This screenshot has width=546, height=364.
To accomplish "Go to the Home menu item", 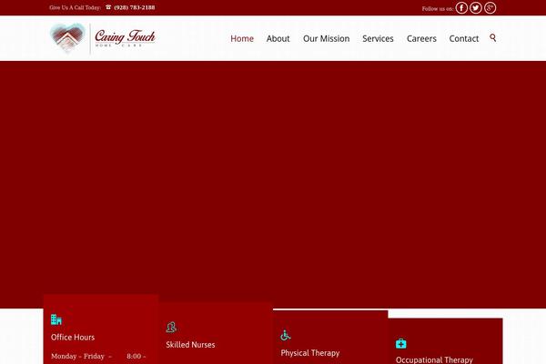I will [242, 38].
